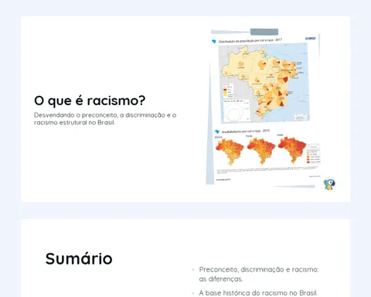Click the IBGE logo on the map sheet
Viewport: 371px width, 297px height.
pos(310,39)
